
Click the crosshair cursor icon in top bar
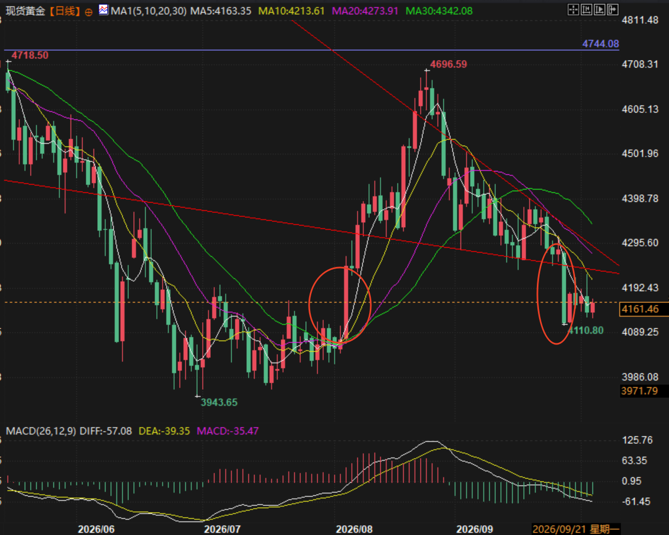(x=573, y=9)
